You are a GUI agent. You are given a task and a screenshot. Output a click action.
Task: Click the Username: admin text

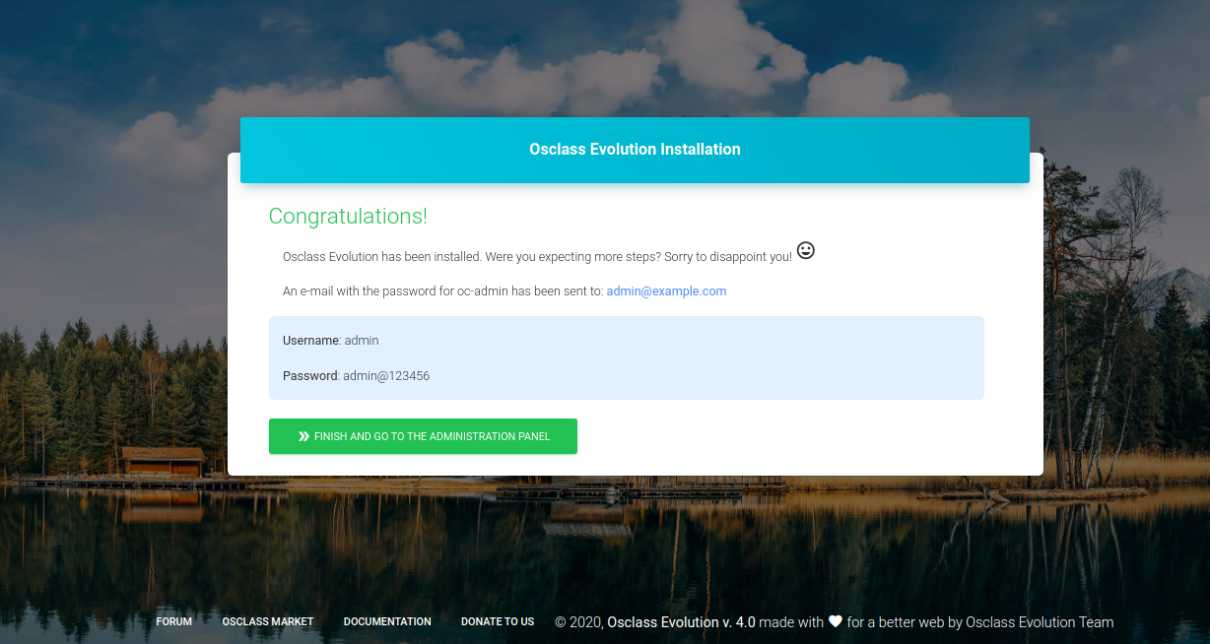point(331,341)
